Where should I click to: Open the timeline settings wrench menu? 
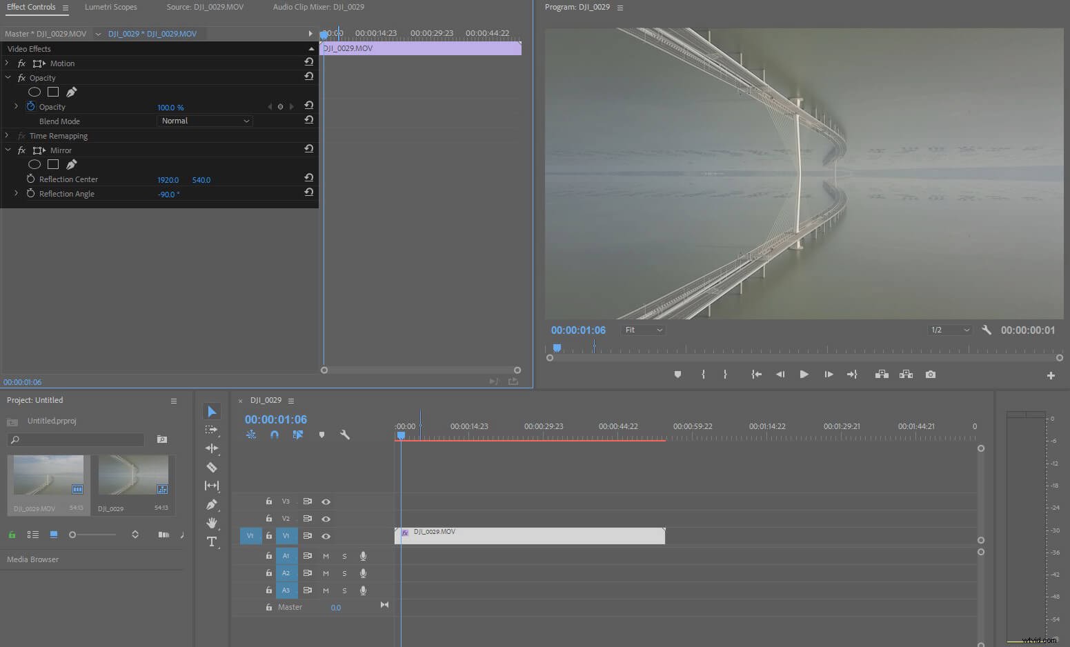pyautogui.click(x=344, y=435)
